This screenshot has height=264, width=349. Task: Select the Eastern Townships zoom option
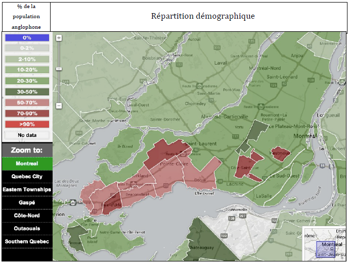(x=27, y=189)
